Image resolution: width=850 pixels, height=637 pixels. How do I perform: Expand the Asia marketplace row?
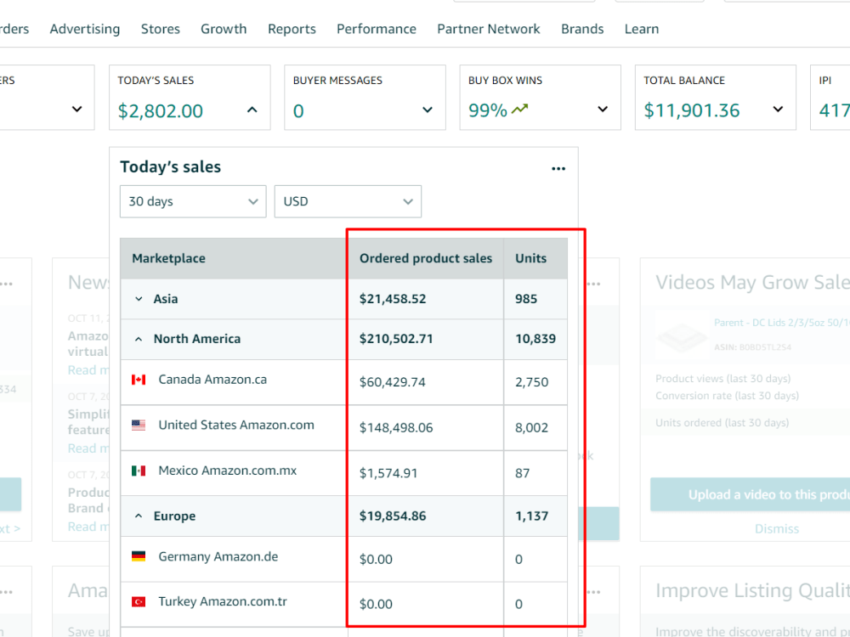[x=139, y=299]
